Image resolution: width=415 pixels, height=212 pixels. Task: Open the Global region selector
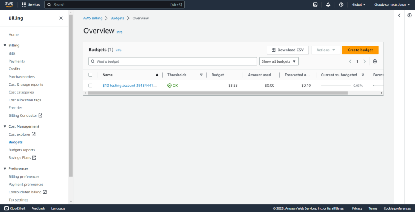[359, 5]
